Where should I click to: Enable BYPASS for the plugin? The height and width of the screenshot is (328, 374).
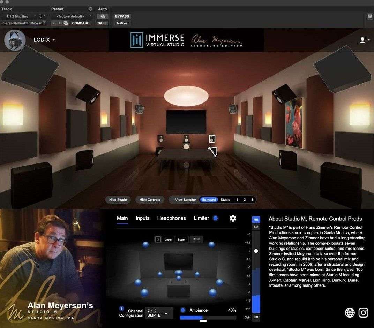121,16
